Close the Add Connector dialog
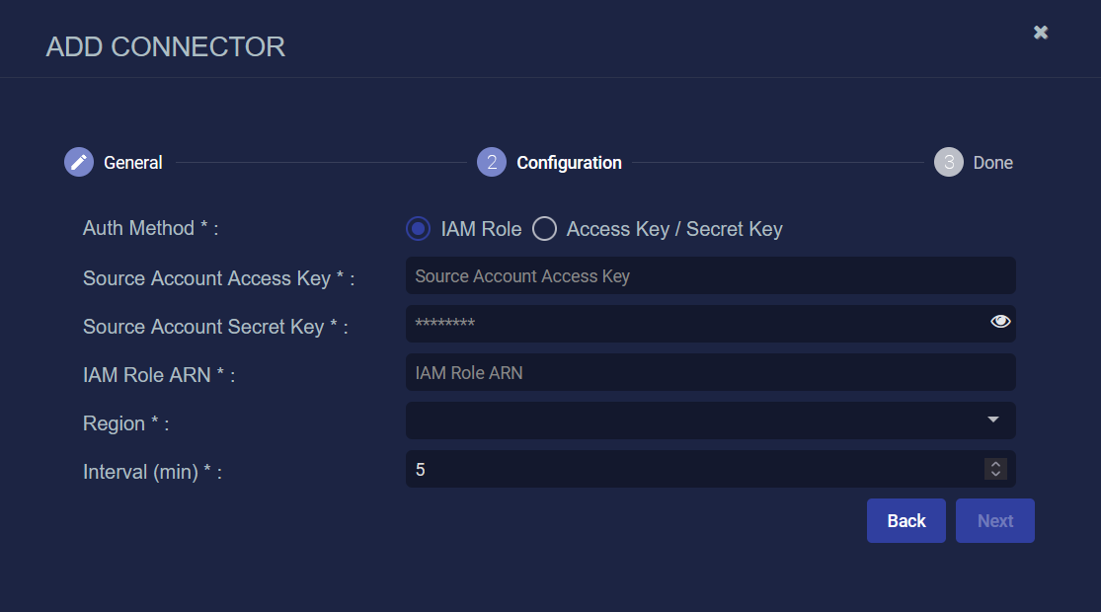This screenshot has width=1101, height=612. [x=1041, y=33]
